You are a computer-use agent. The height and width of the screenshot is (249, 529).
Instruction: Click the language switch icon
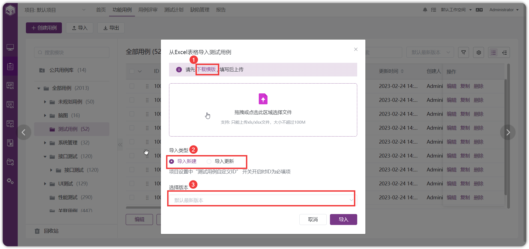click(479, 10)
